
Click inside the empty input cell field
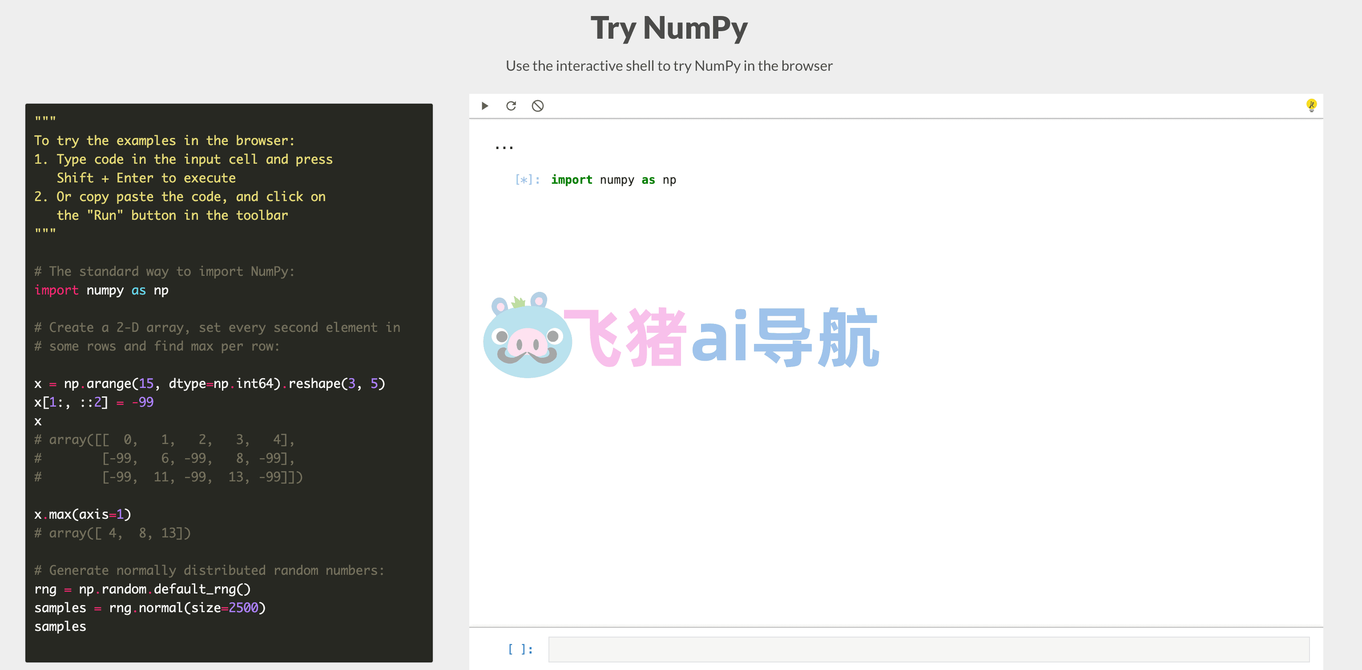pos(928,649)
